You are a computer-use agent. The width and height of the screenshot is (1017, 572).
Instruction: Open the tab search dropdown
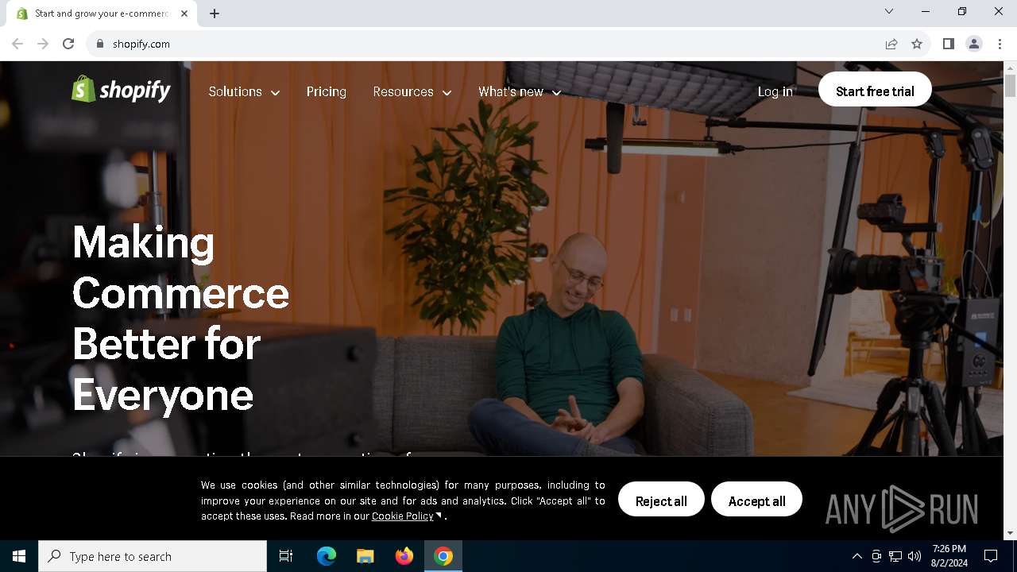coord(889,11)
